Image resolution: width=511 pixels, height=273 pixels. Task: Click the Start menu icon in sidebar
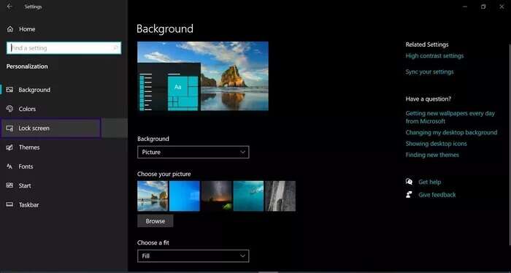pyautogui.click(x=9, y=185)
